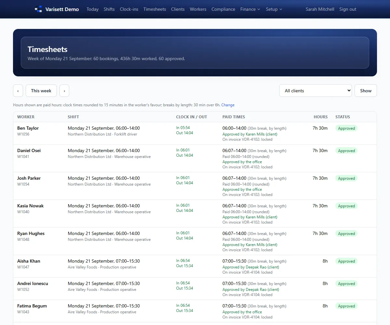The height and width of the screenshot is (325, 390).
Task: Open the All clients dropdown
Action: [316, 91]
